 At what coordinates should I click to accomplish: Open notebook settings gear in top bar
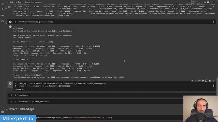click(208, 2)
